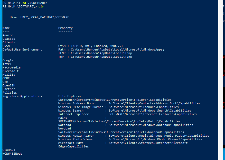Click the OpenSSH key entry
This screenshot has width=225, height=160.
coord(9,85)
